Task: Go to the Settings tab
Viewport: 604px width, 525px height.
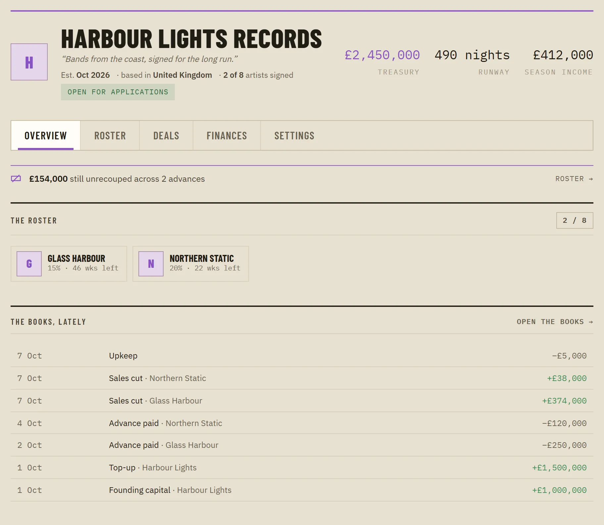Action: pyautogui.click(x=294, y=135)
